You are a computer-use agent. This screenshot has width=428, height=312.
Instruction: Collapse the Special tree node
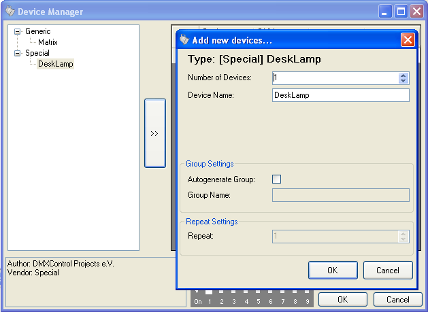[18, 53]
